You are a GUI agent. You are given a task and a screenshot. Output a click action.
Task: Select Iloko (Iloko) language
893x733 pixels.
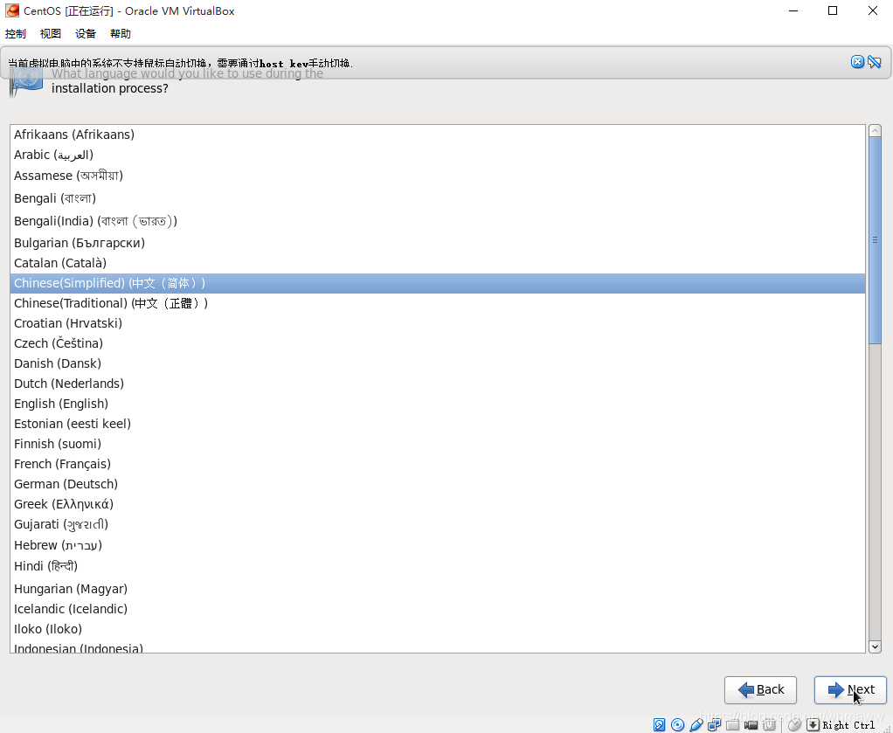click(x=438, y=629)
